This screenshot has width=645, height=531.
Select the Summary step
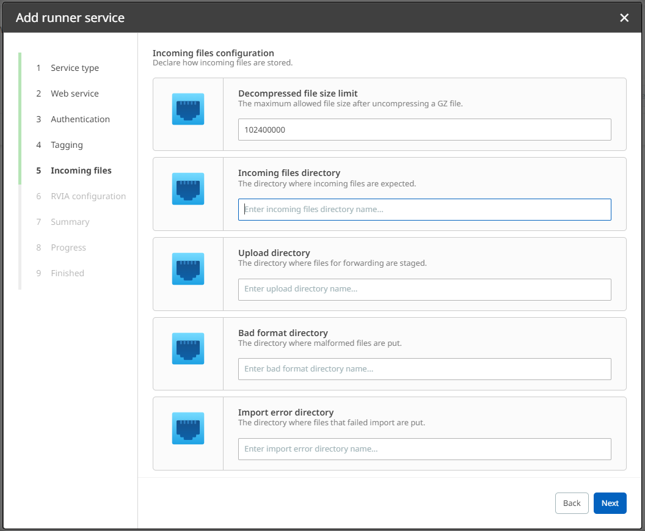click(x=62, y=222)
